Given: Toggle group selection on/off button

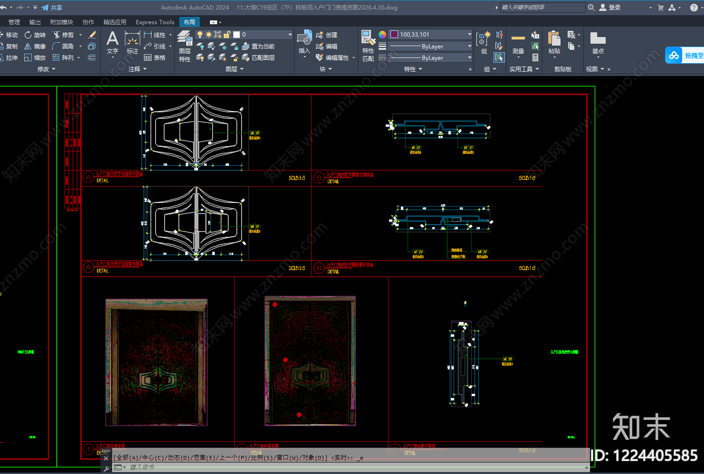Looking at the screenshot, I should pos(499,57).
